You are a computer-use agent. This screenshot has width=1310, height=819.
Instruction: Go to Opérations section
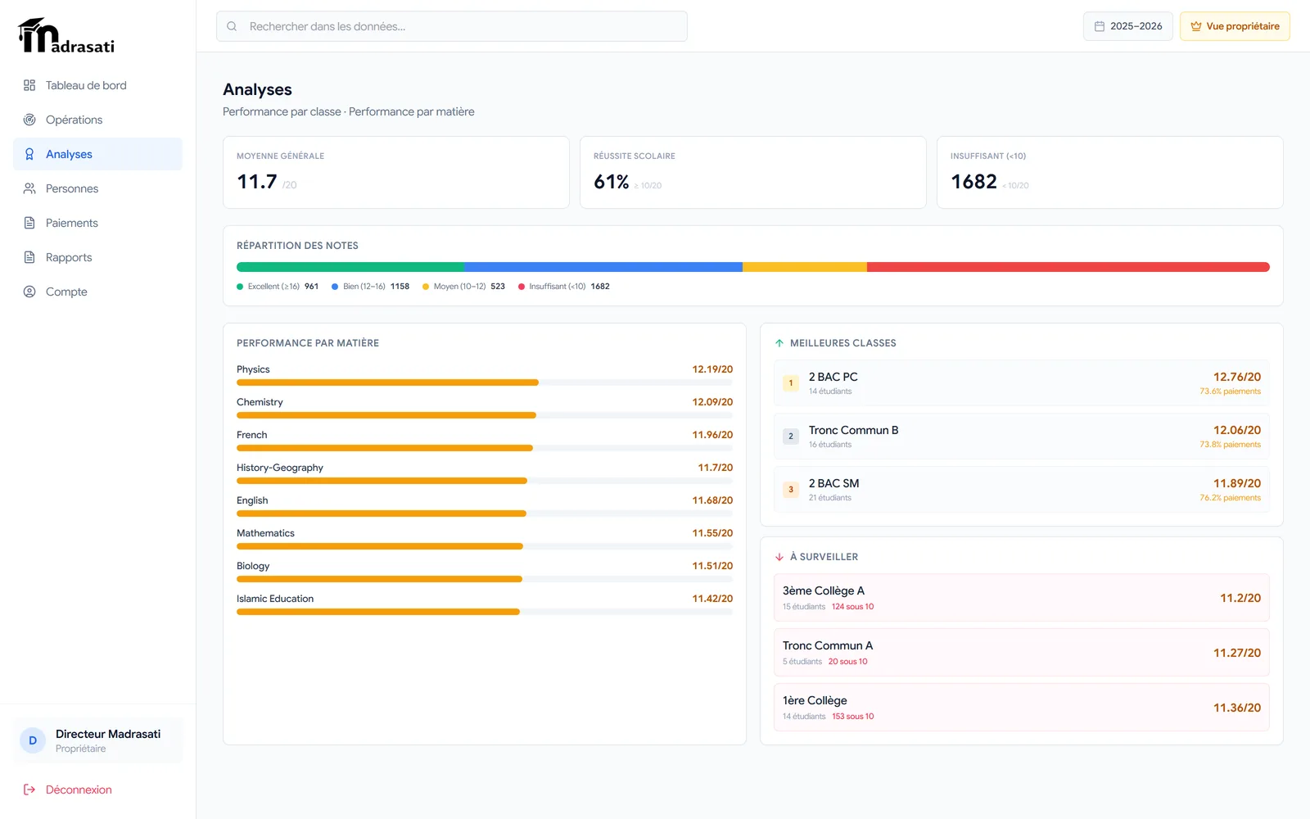coord(97,120)
